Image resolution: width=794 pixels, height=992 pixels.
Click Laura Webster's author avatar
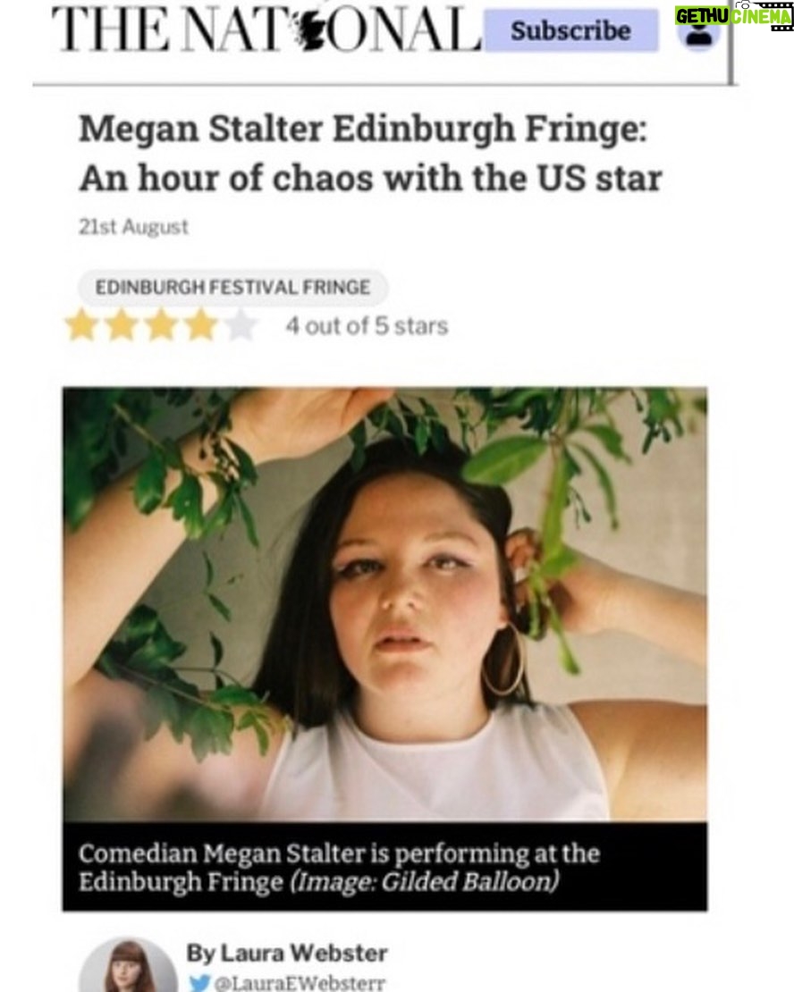(128, 969)
